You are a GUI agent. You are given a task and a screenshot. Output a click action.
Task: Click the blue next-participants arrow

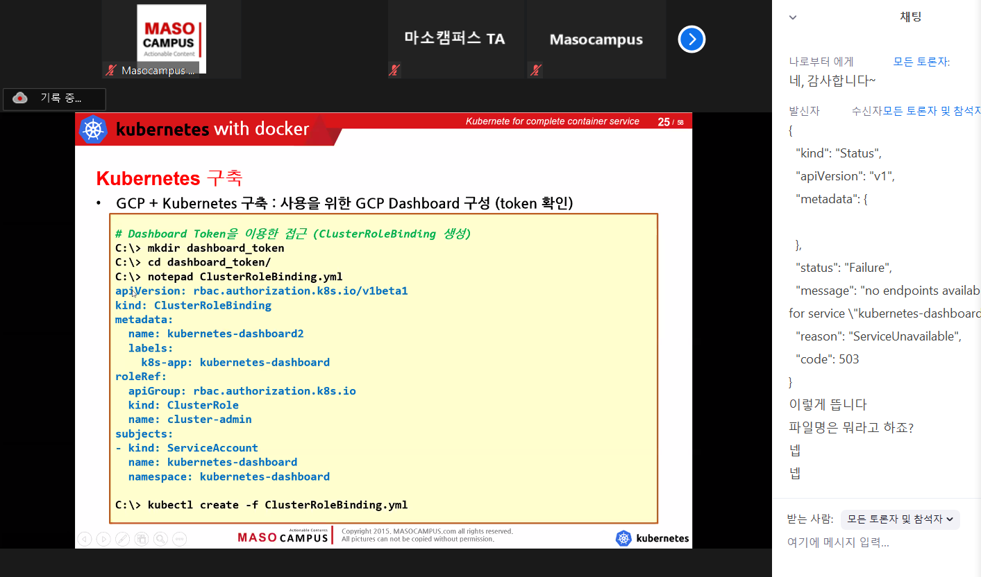pyautogui.click(x=691, y=40)
